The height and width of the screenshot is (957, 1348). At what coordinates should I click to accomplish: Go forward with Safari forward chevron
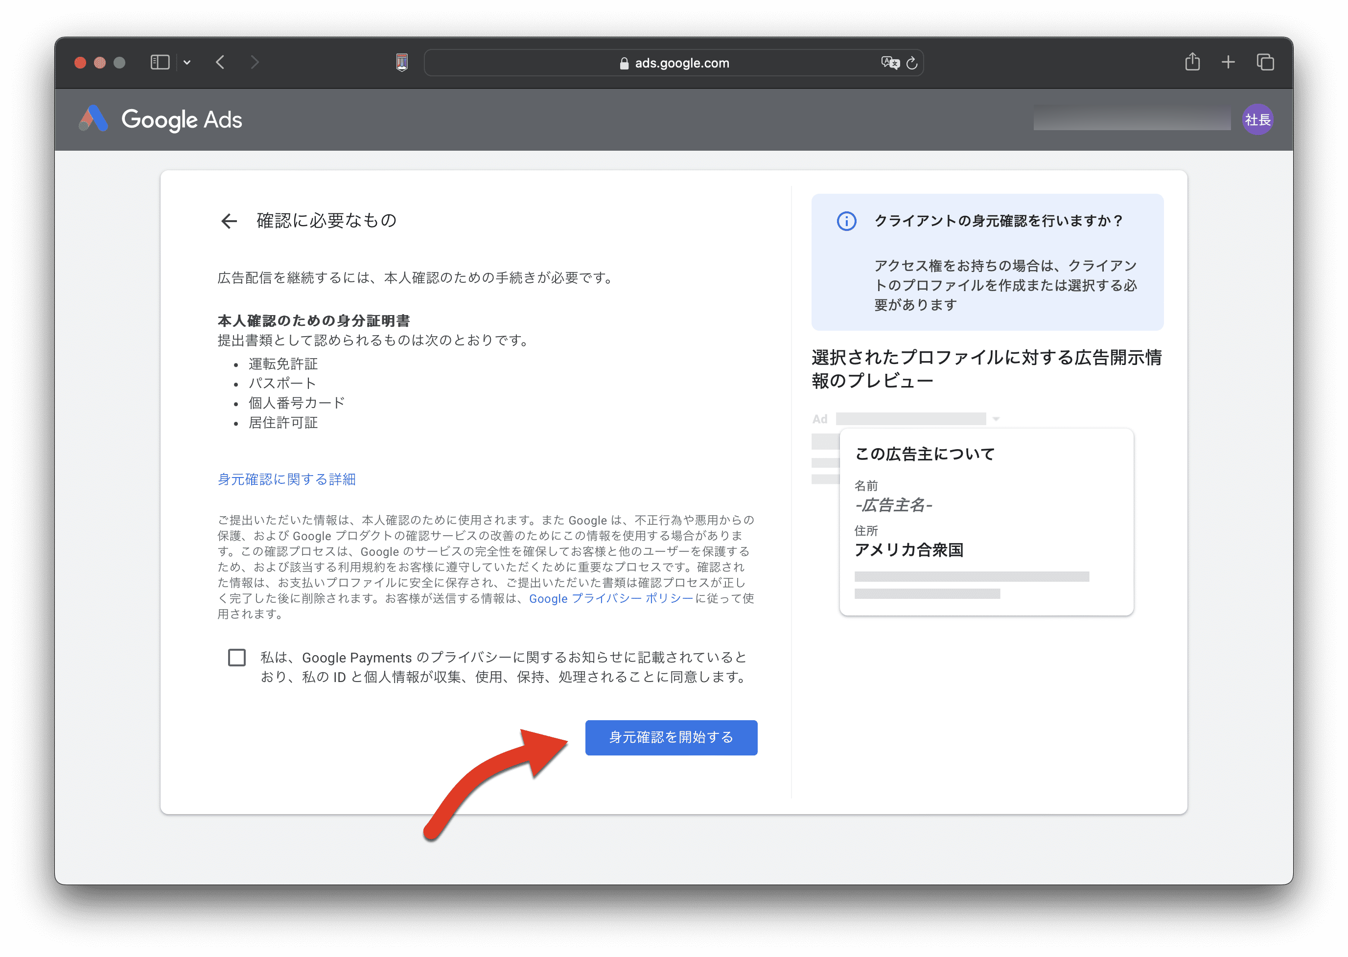click(x=255, y=63)
